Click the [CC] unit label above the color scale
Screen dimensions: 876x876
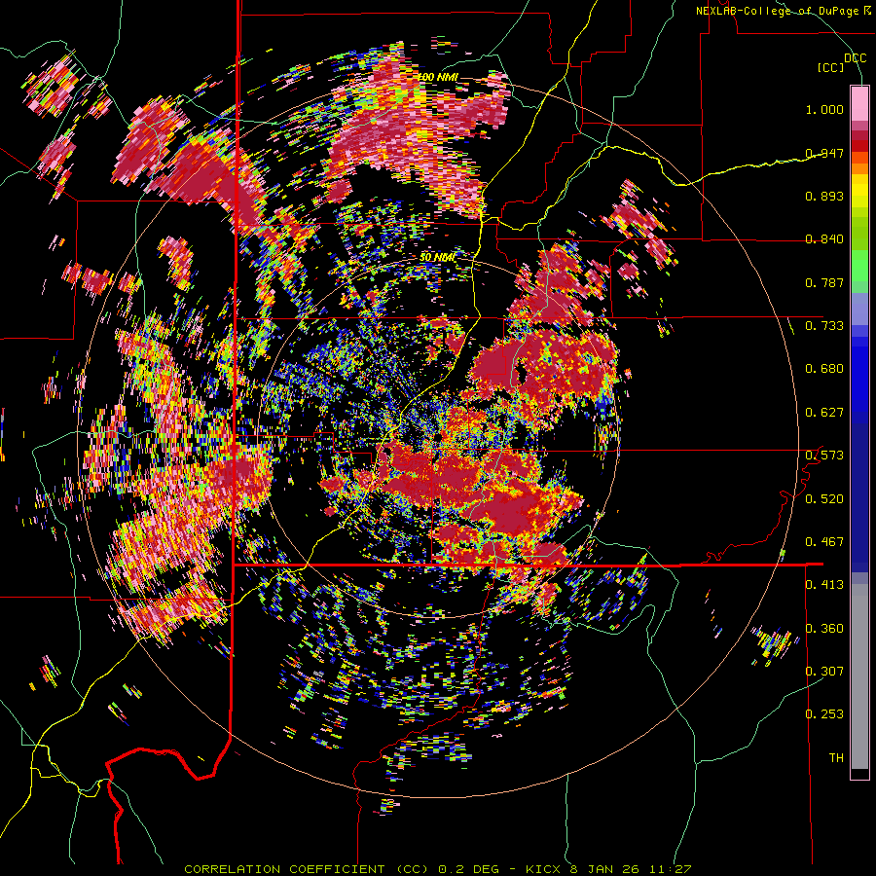pos(830,67)
